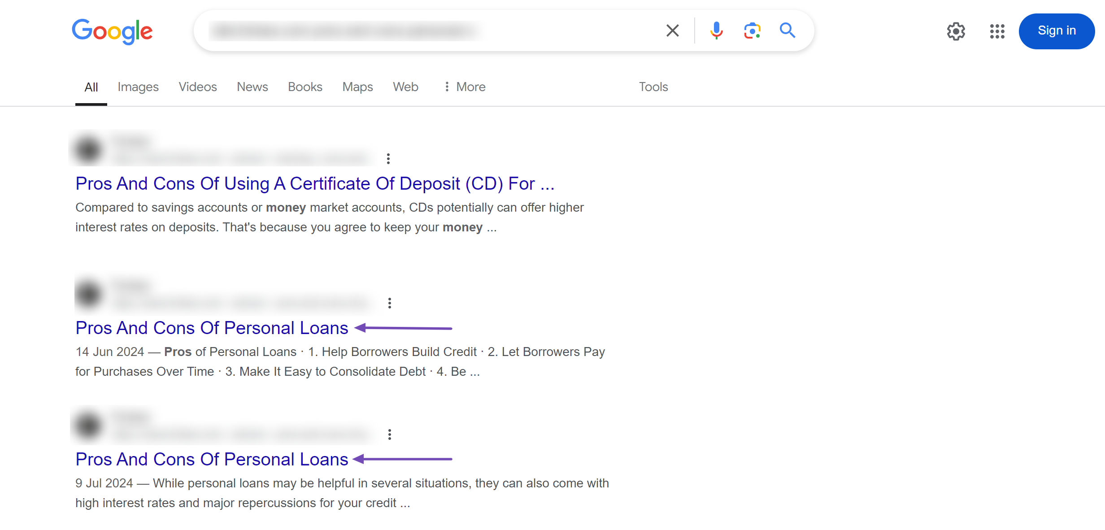Switch to the Maps tab
Screen dimensions: 1105x530
coord(357,87)
